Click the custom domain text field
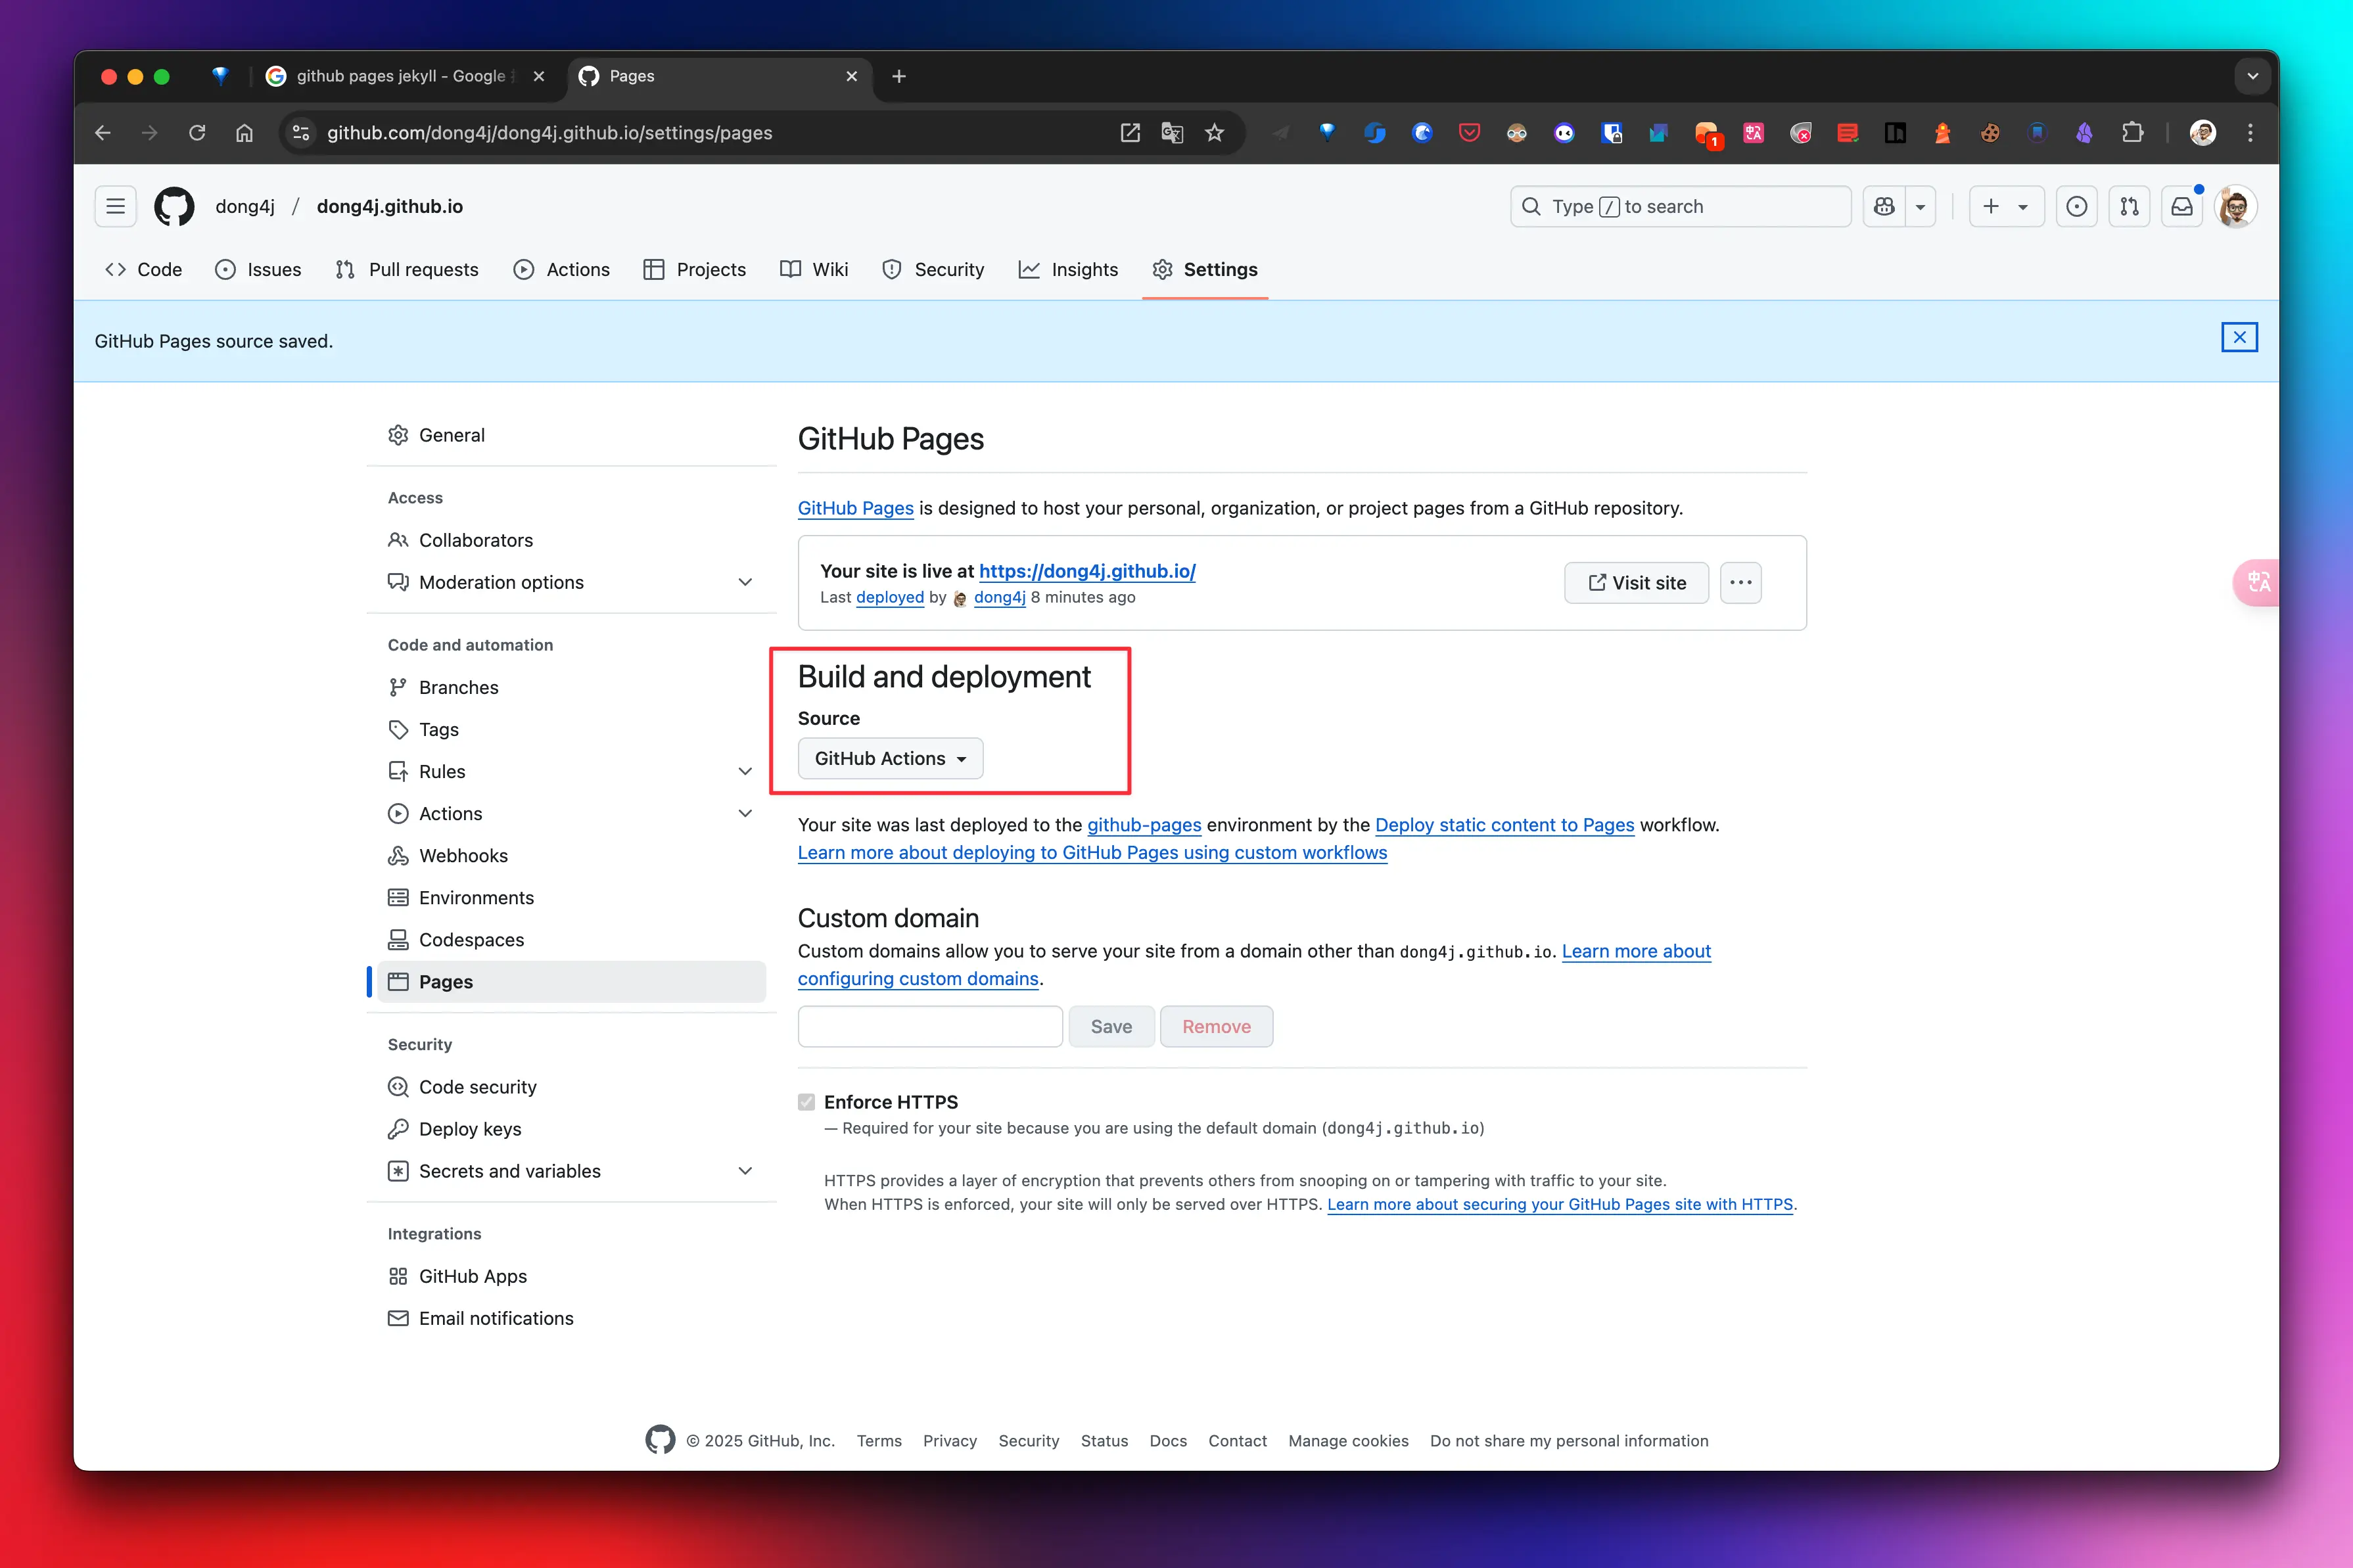This screenshot has height=1568, width=2353. pyautogui.click(x=929, y=1027)
